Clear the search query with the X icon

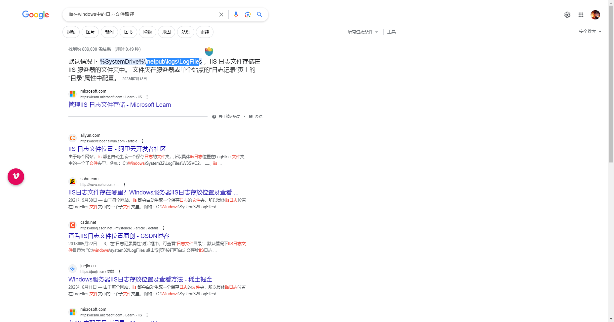(221, 14)
